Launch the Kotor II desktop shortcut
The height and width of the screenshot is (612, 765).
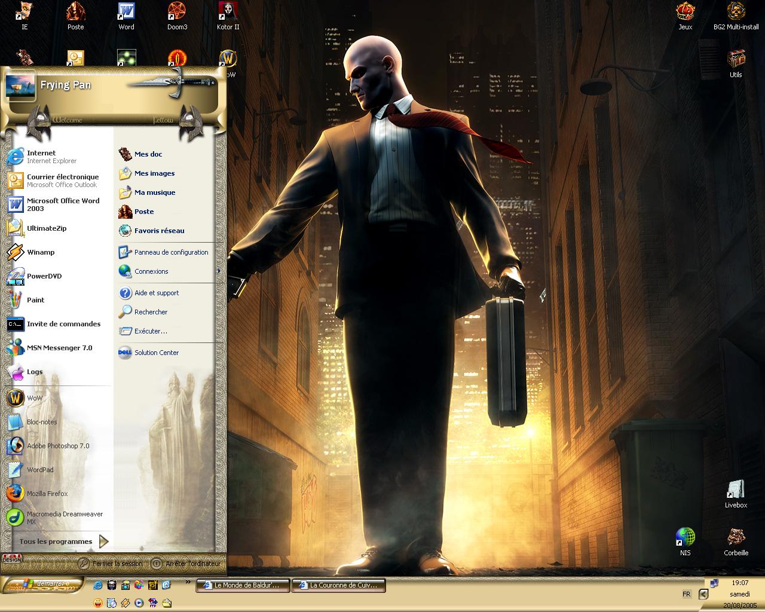[228, 16]
